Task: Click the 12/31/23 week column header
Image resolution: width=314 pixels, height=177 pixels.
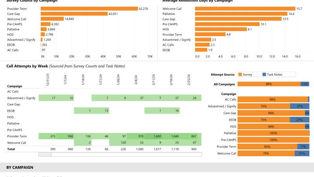Action: [48, 80]
